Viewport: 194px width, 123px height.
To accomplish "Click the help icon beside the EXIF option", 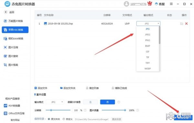I will pos(119,102).
